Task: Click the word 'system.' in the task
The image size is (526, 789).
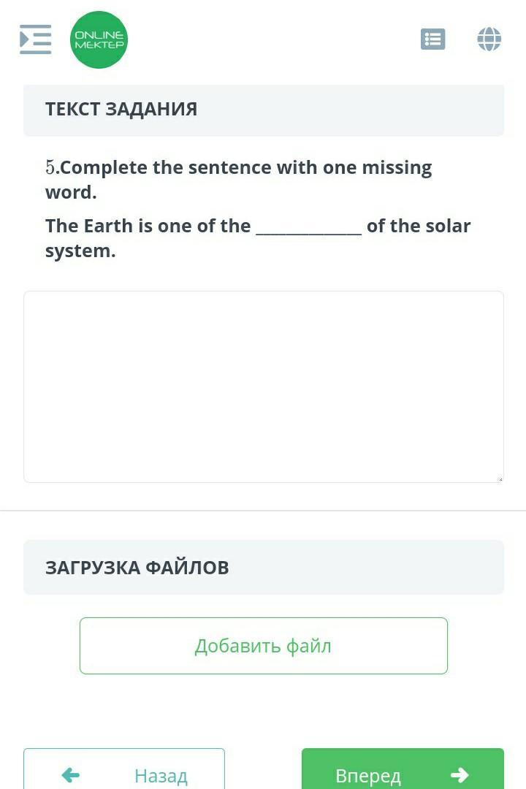Action: pos(80,251)
